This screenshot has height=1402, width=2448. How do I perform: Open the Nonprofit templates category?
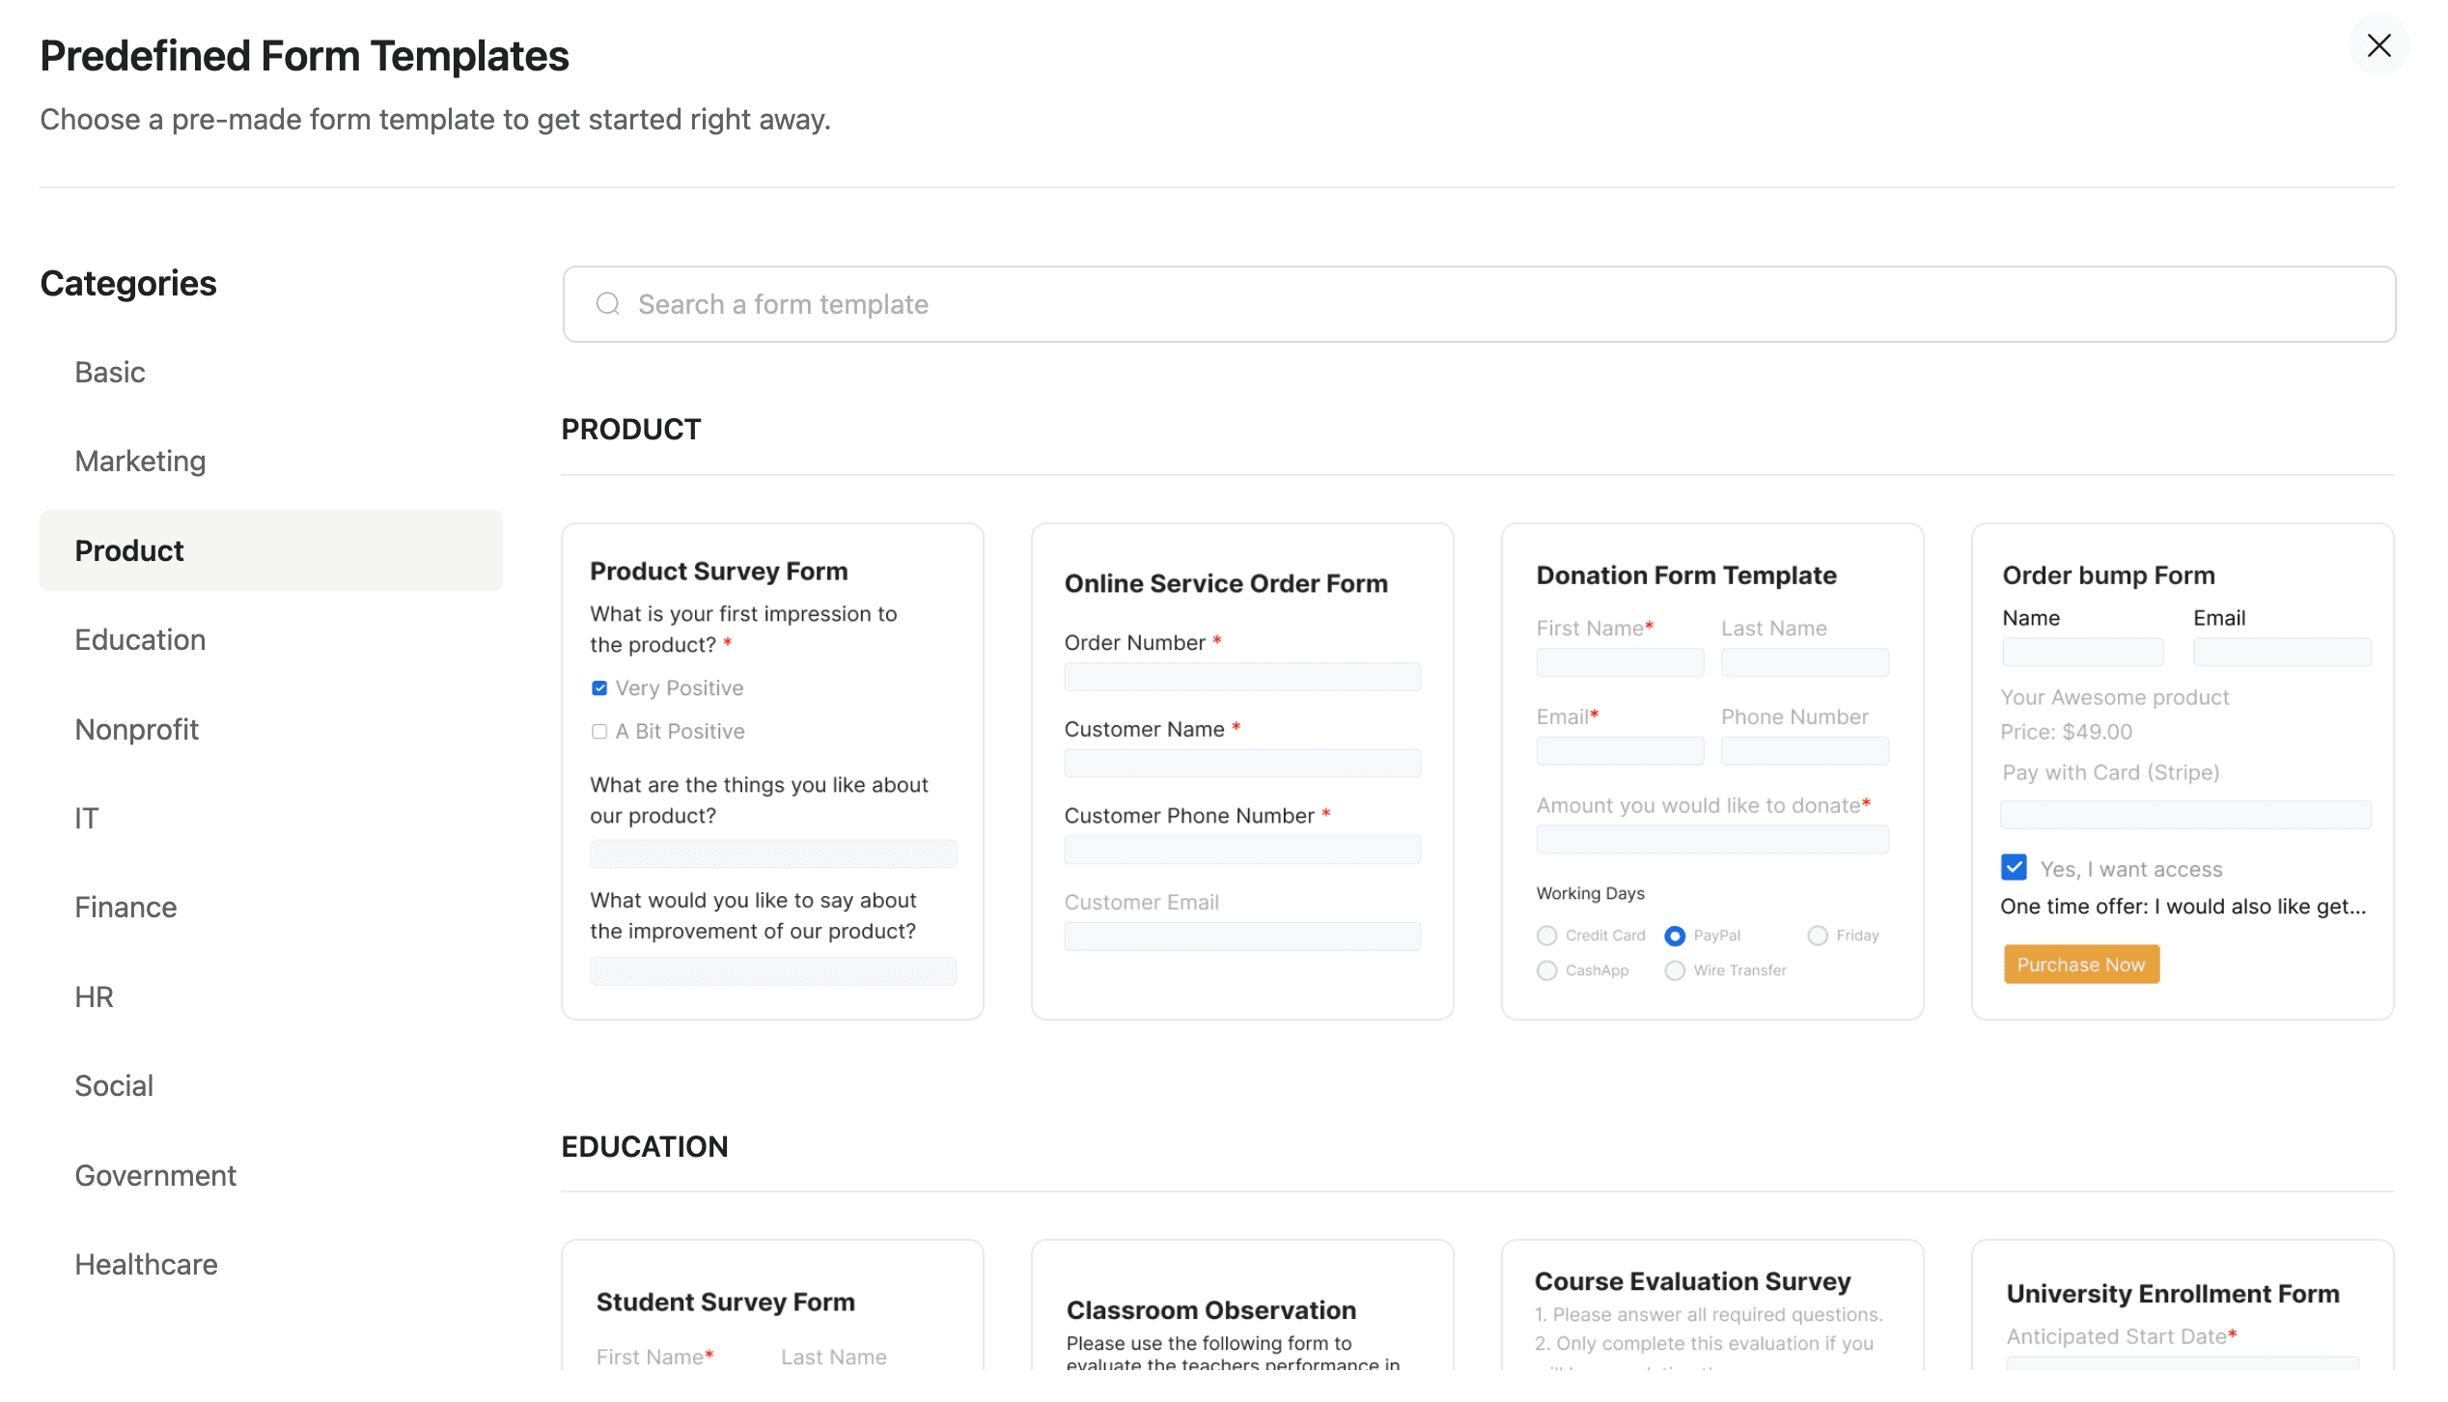pyautogui.click(x=136, y=729)
